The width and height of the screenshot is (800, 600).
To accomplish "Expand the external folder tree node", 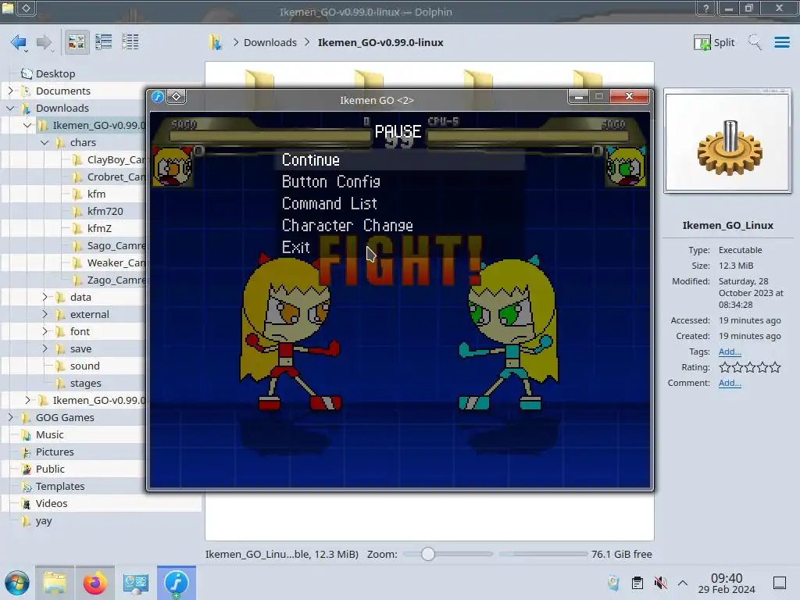I will [45, 314].
